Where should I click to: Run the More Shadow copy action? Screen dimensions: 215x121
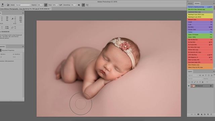(200, 65)
